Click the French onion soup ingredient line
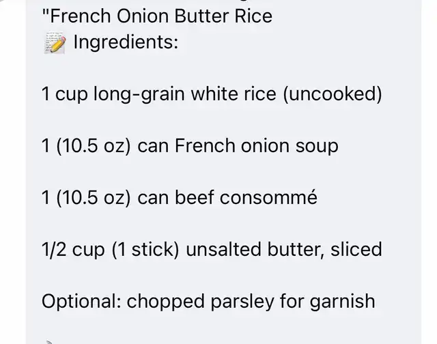The width and height of the screenshot is (437, 344). [x=190, y=145]
